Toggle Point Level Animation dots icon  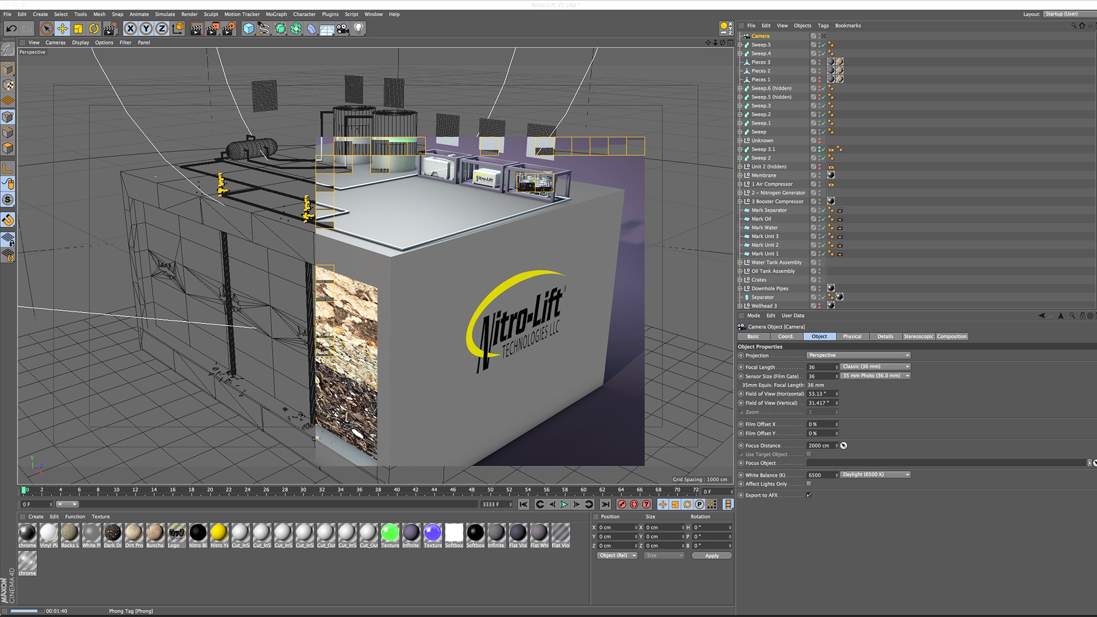coord(712,504)
